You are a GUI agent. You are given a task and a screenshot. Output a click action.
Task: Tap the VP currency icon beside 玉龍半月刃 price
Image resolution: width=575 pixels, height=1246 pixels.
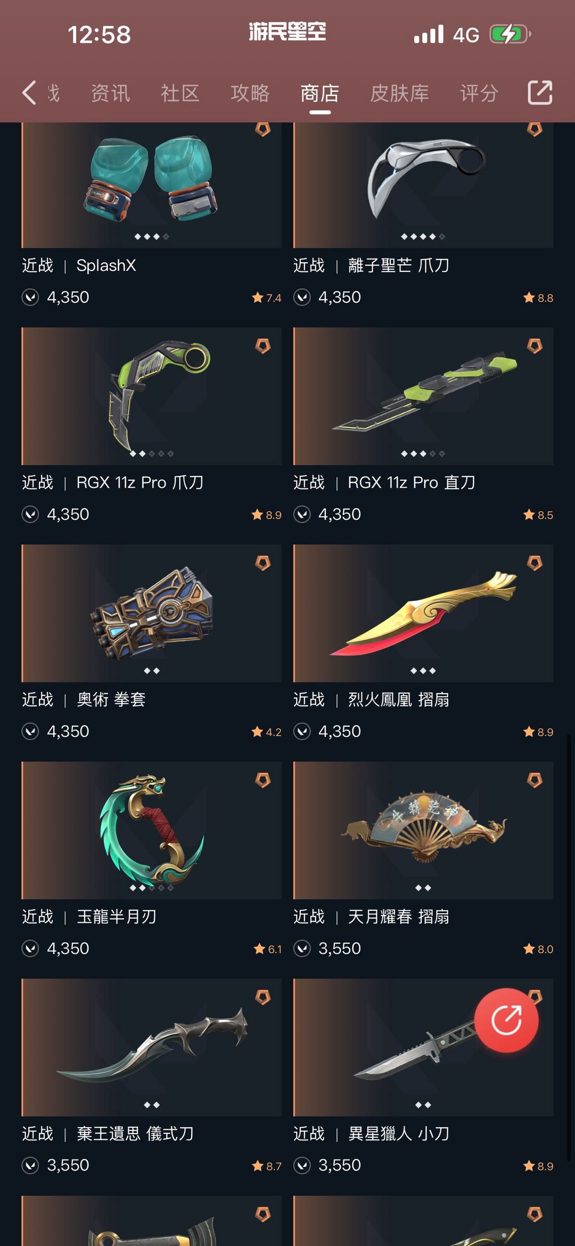(x=30, y=948)
